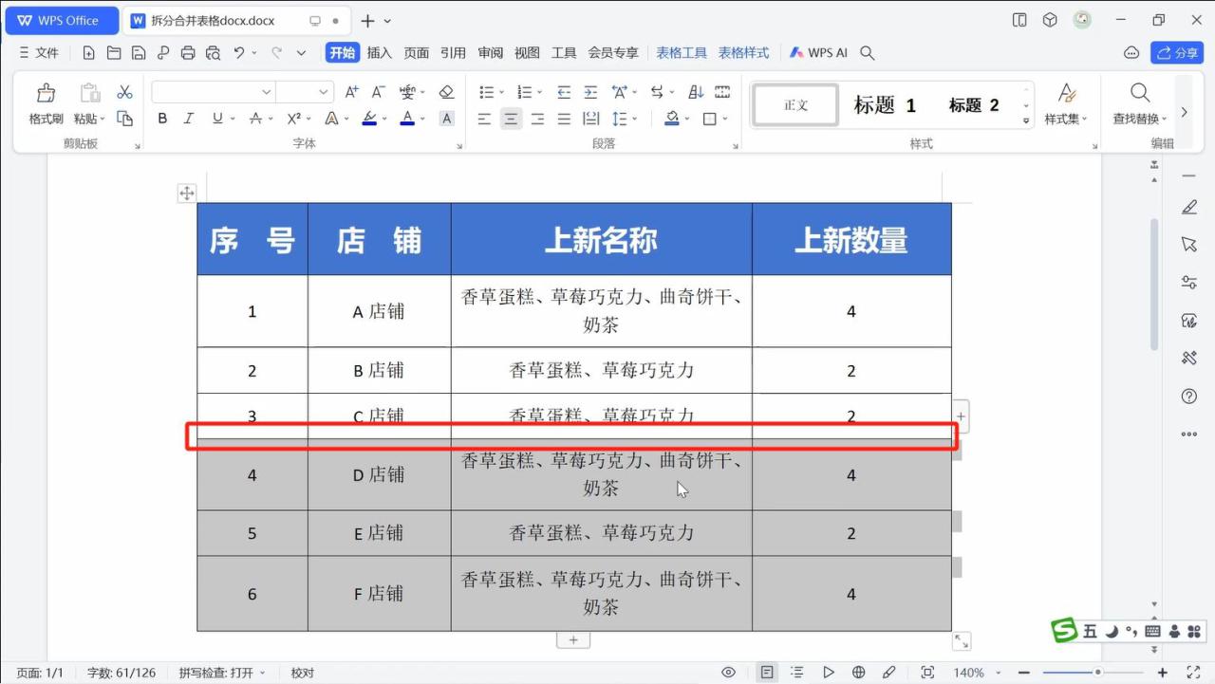
Task: Click the New document icon in quick toolbar
Action: click(x=89, y=53)
